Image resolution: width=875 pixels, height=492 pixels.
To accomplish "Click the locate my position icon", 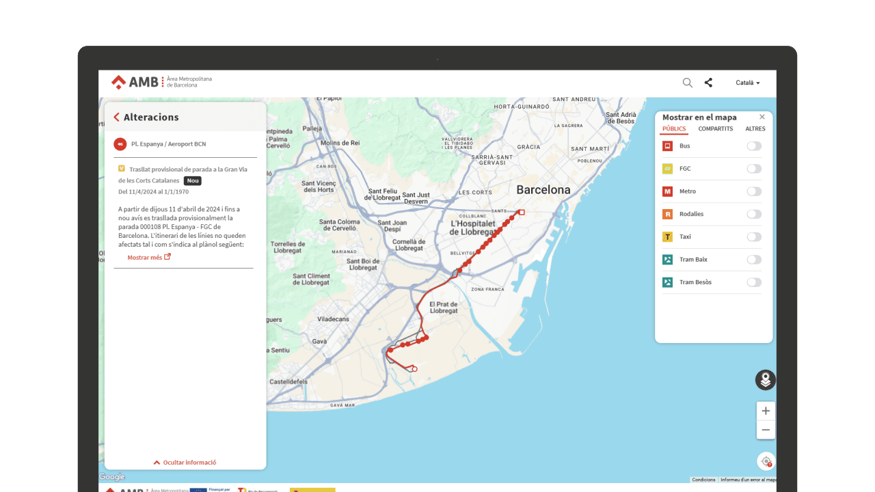I will click(x=766, y=461).
